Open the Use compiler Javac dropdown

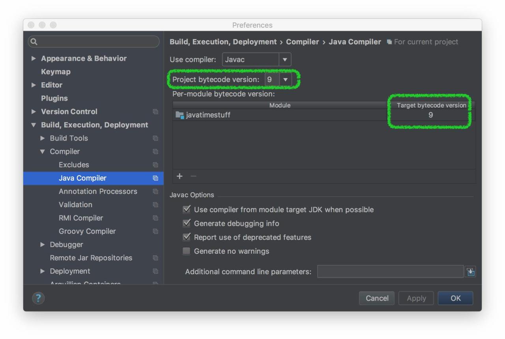click(284, 60)
